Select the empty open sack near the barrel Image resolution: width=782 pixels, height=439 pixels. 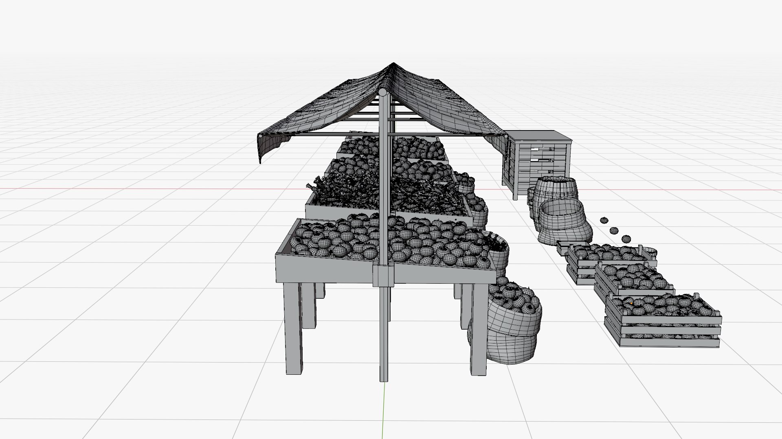coord(565,222)
